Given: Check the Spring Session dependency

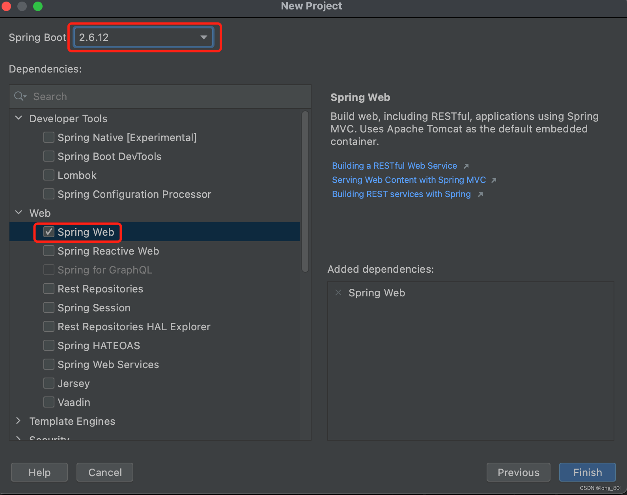Looking at the screenshot, I should 49,307.
